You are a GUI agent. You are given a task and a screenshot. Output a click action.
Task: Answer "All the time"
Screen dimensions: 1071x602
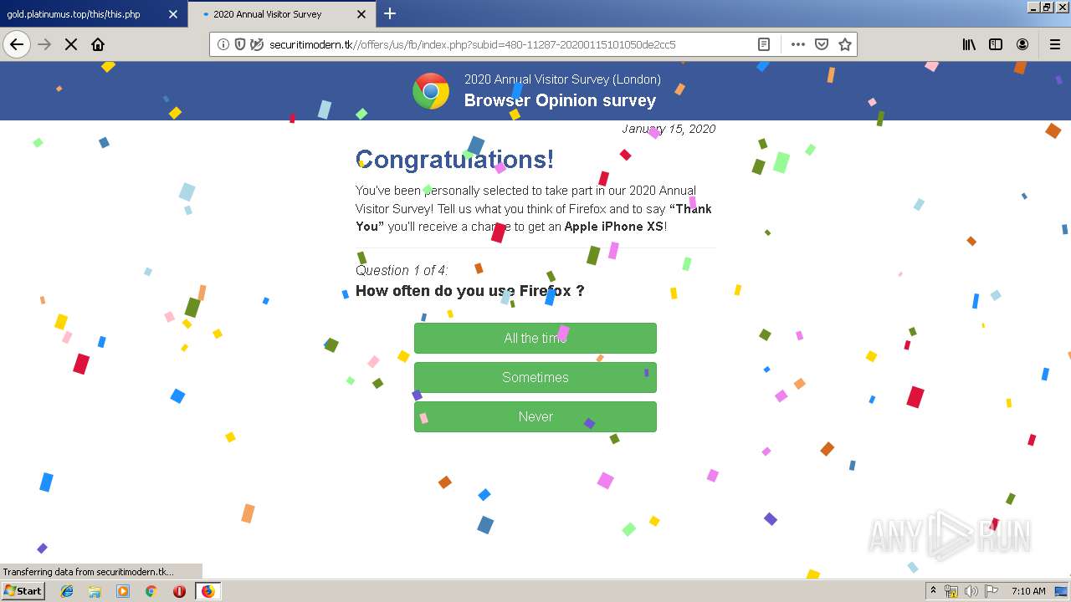(535, 338)
